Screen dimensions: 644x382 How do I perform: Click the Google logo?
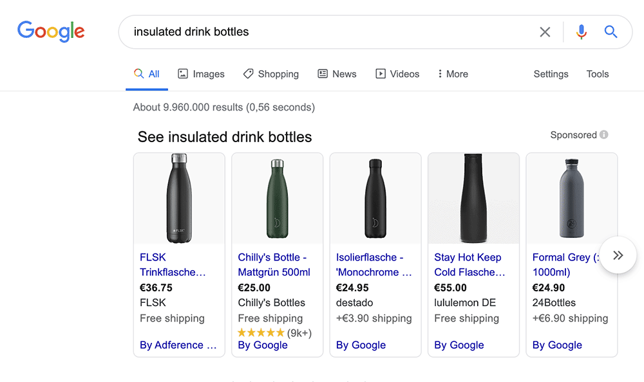[x=51, y=31]
